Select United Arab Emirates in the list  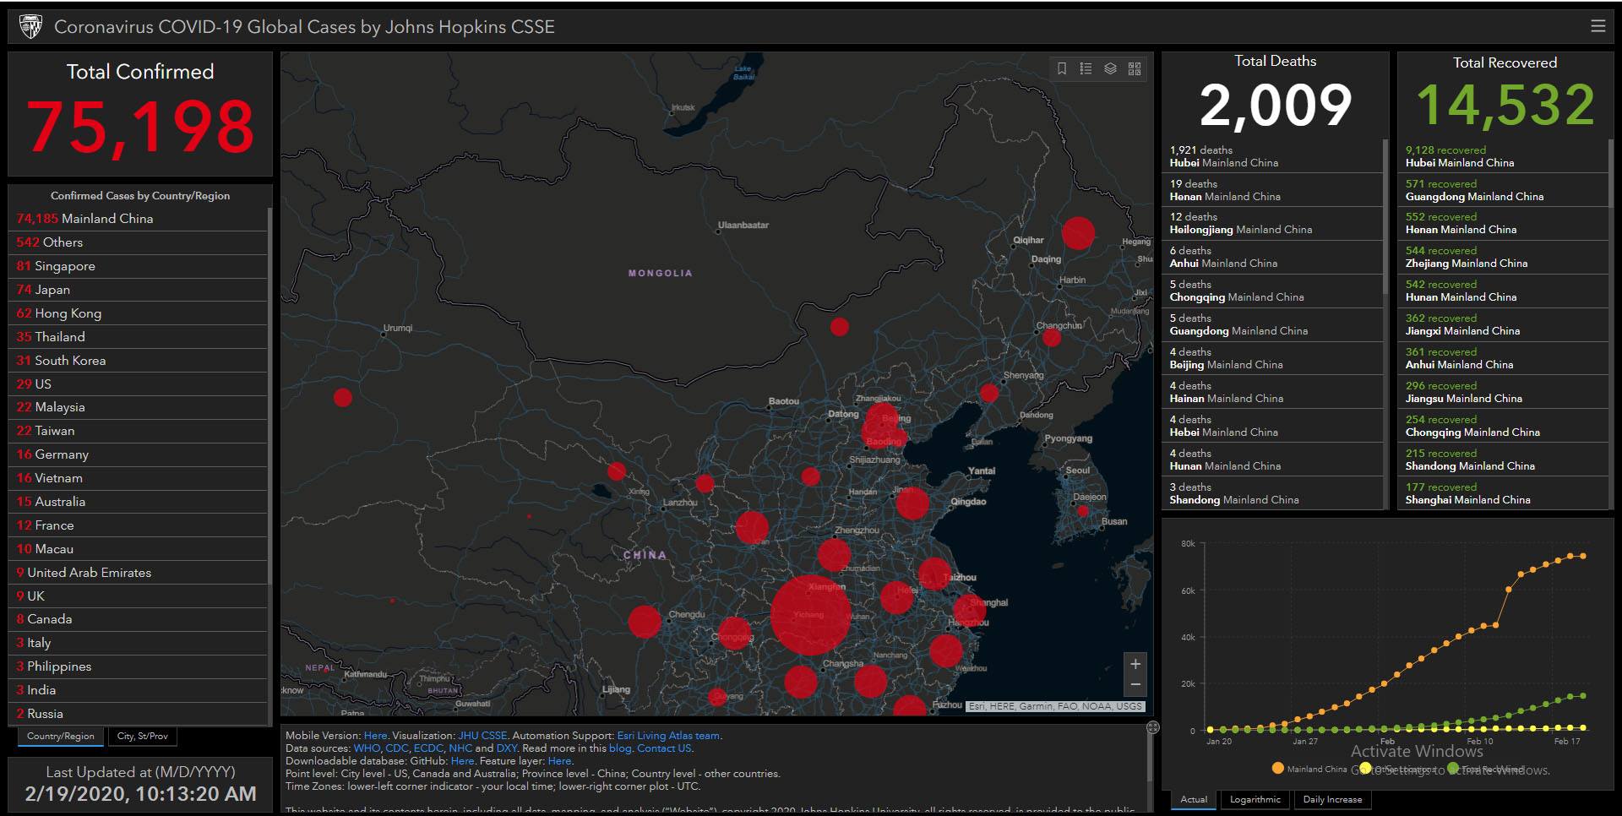(139, 573)
